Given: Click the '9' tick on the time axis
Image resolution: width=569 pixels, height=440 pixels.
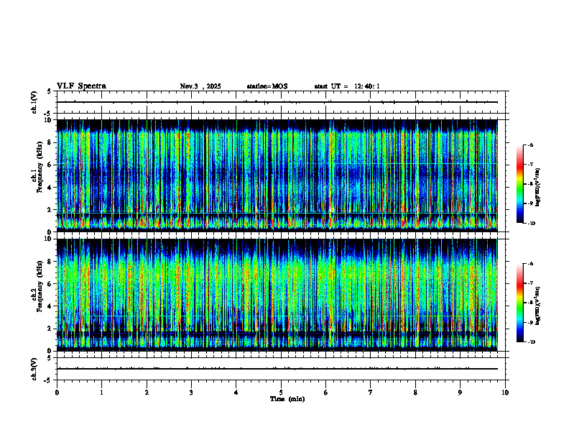Looking at the screenshot, I should point(460,393).
